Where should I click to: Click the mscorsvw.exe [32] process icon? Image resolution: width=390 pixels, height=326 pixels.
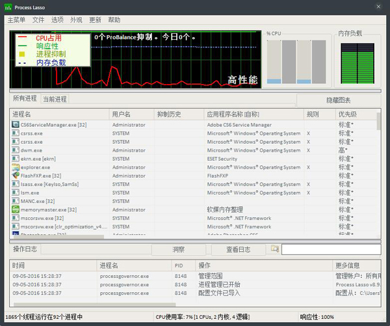[16, 218]
